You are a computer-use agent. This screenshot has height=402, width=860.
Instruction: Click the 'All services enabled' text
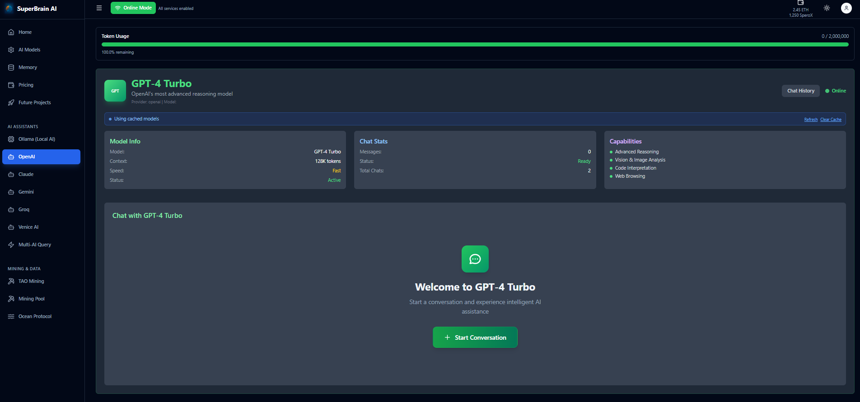176,9
